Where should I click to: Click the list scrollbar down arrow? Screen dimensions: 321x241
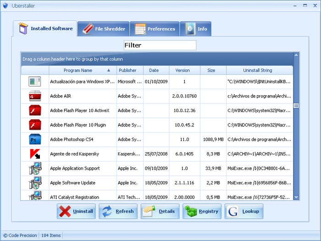point(296,197)
